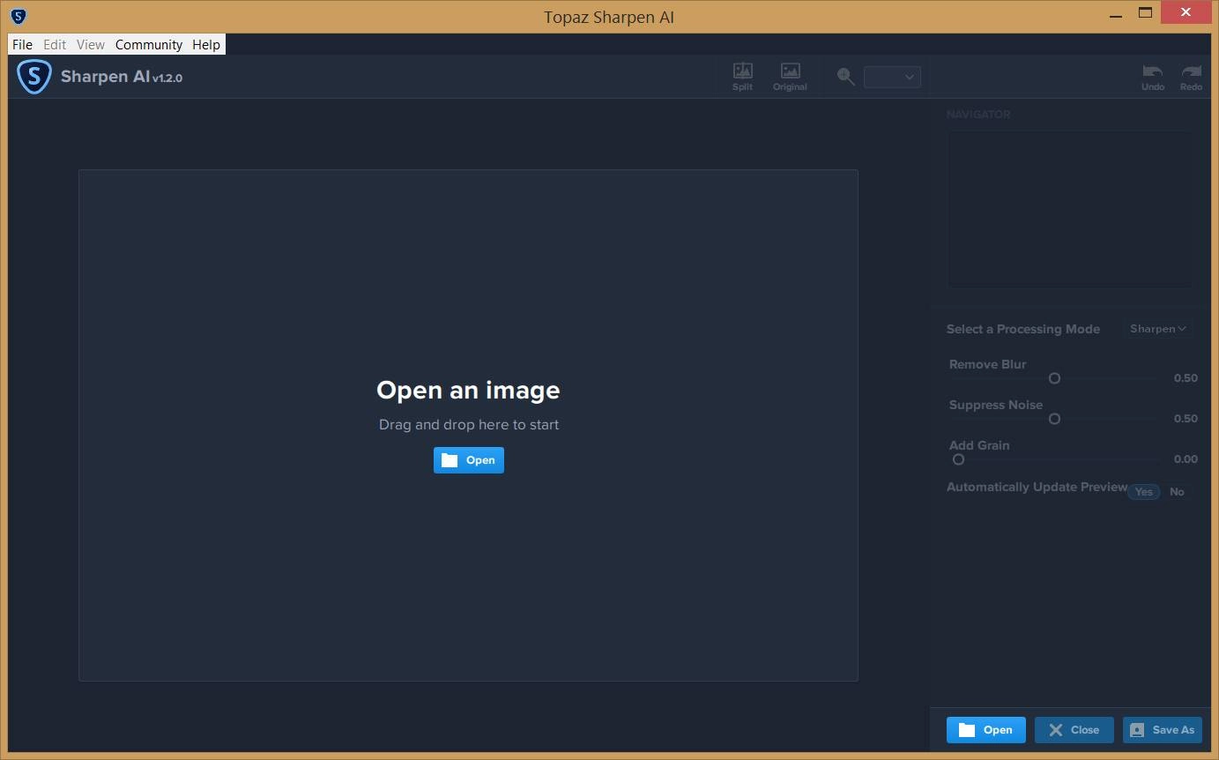Click the NAVIGATOR panel heading
Image resolution: width=1219 pixels, height=760 pixels.
click(x=978, y=115)
